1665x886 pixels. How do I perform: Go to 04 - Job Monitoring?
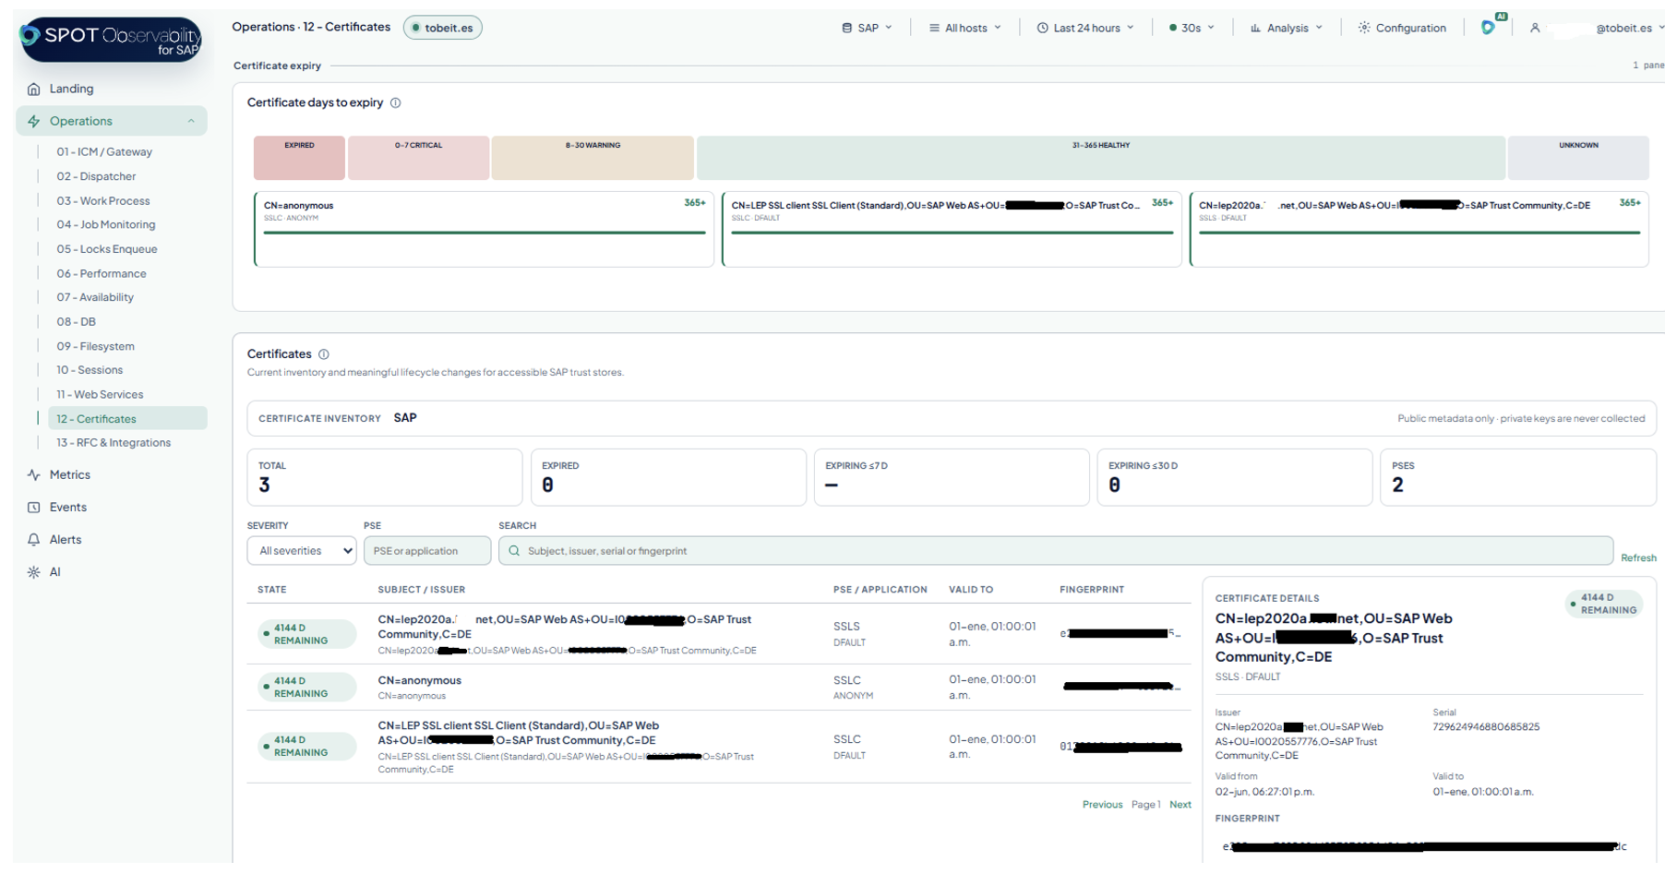106,224
